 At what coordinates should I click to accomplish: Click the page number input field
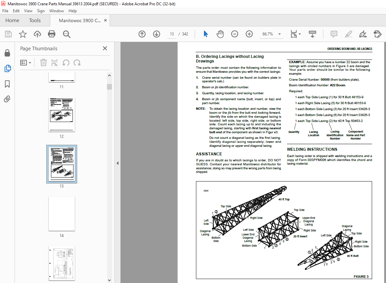coord(171,34)
